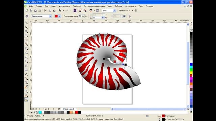Expand the 'Привязать к' snap dropdown
The height and width of the screenshot is (121, 216).
pos(133,10)
